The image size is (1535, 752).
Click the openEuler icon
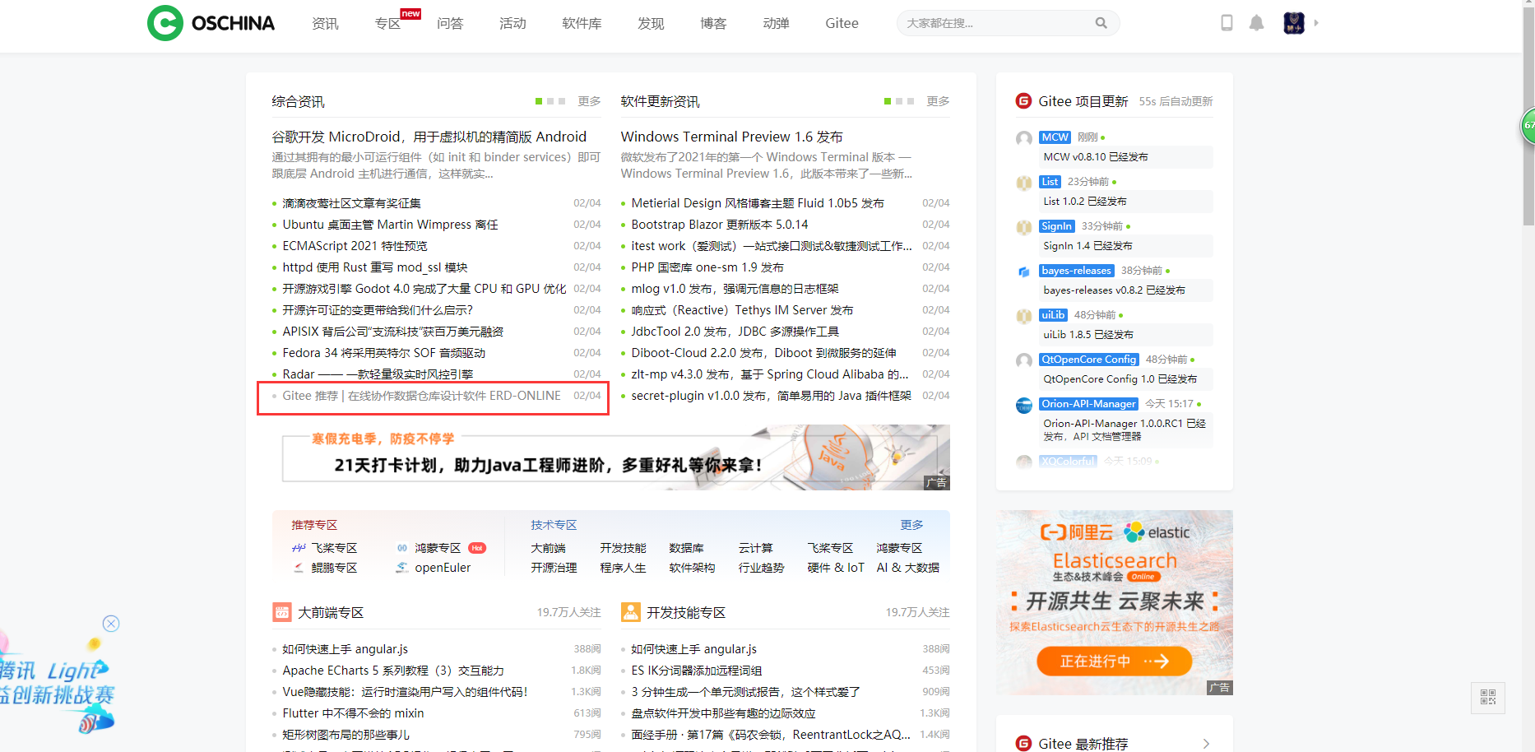coord(402,568)
